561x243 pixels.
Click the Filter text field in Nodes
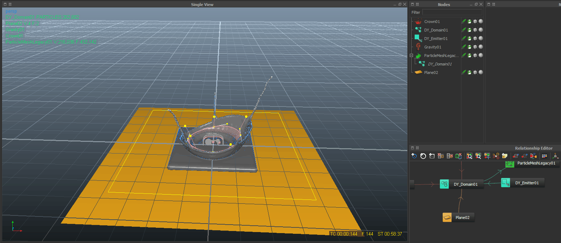452,12
